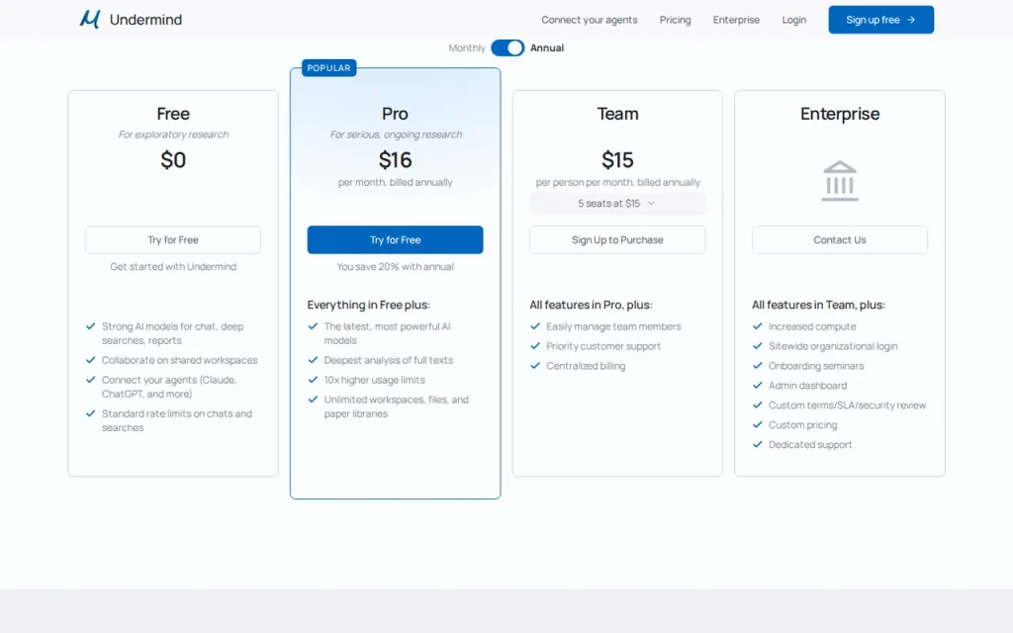Click the Team plan title
Screen dimensions: 1013x633
point(617,114)
